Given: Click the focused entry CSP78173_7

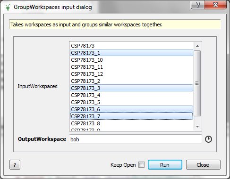Looking at the screenshot, I should point(132,116).
